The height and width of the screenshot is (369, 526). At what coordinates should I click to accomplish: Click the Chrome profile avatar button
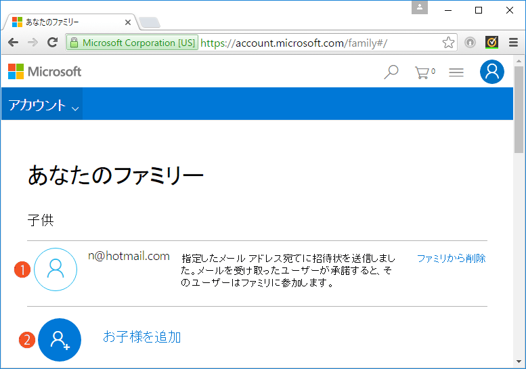[x=420, y=7]
